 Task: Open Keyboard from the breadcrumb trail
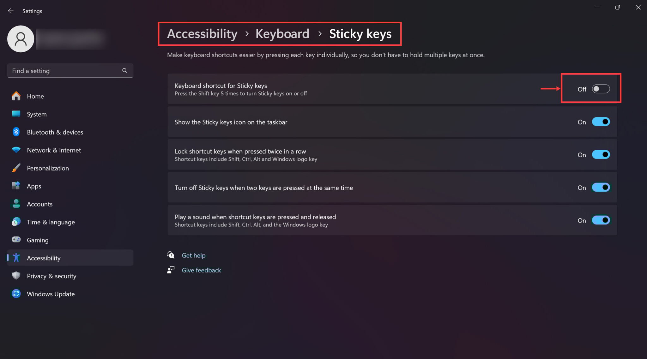point(282,34)
